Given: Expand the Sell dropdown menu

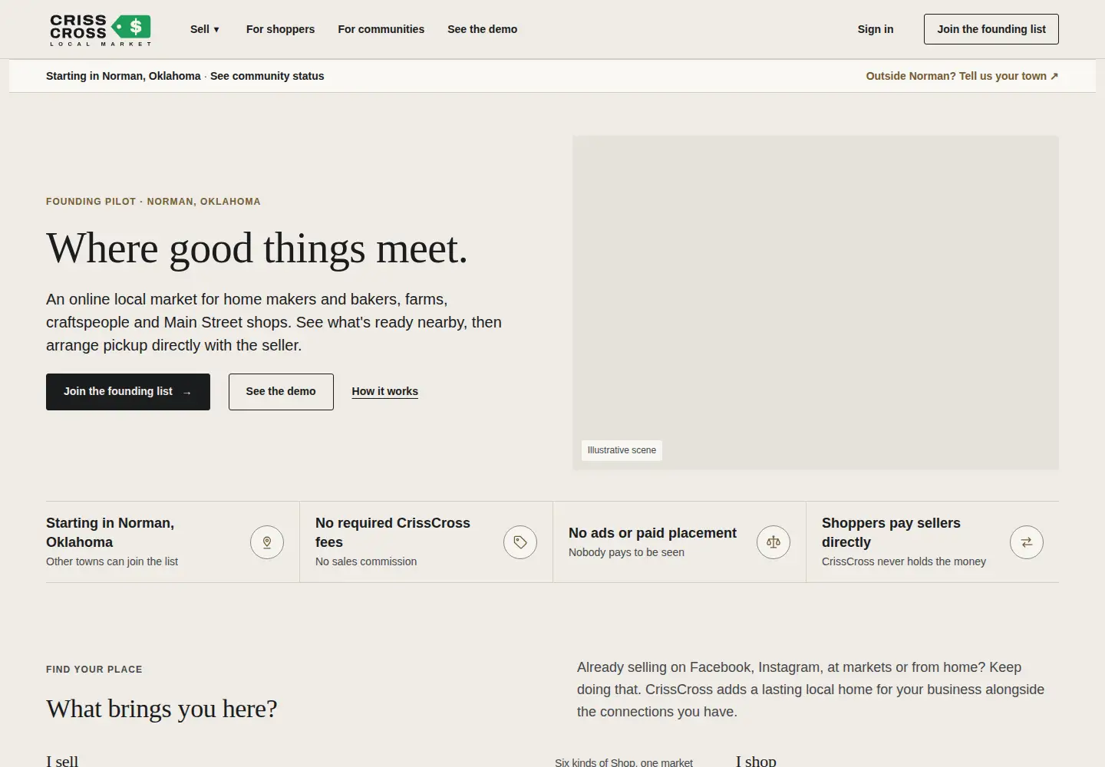Looking at the screenshot, I should point(205,29).
